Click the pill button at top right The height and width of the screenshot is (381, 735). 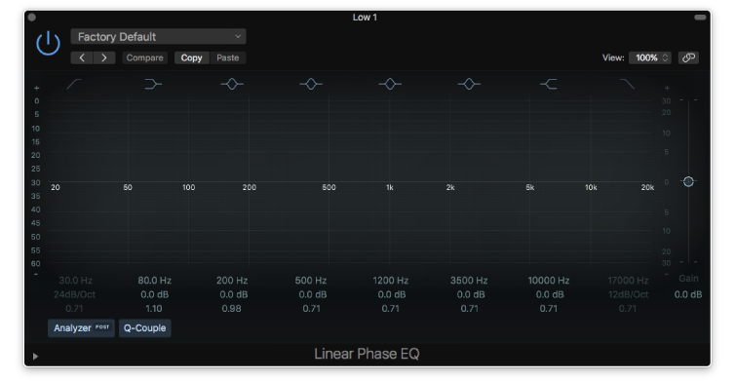click(x=700, y=18)
